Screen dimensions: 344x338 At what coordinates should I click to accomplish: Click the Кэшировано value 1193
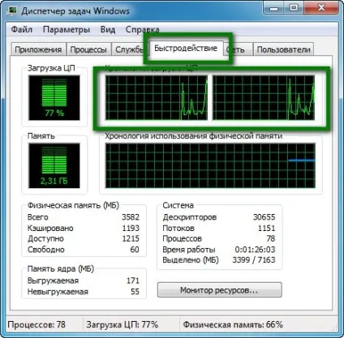[131, 228]
